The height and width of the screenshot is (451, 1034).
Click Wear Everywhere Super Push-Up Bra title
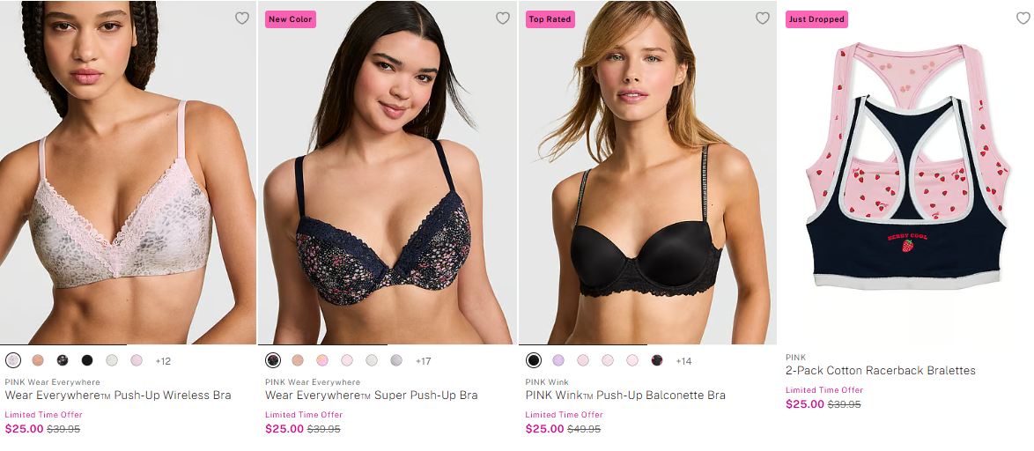371,396
